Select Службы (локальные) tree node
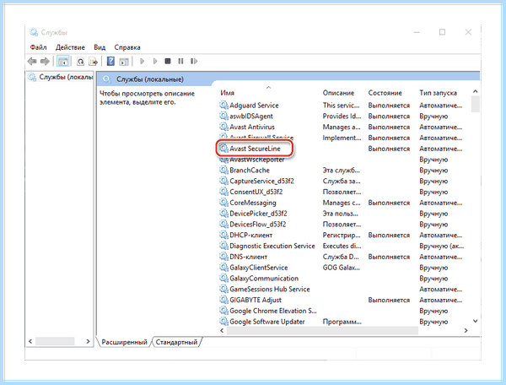The image size is (506, 385). (x=61, y=77)
